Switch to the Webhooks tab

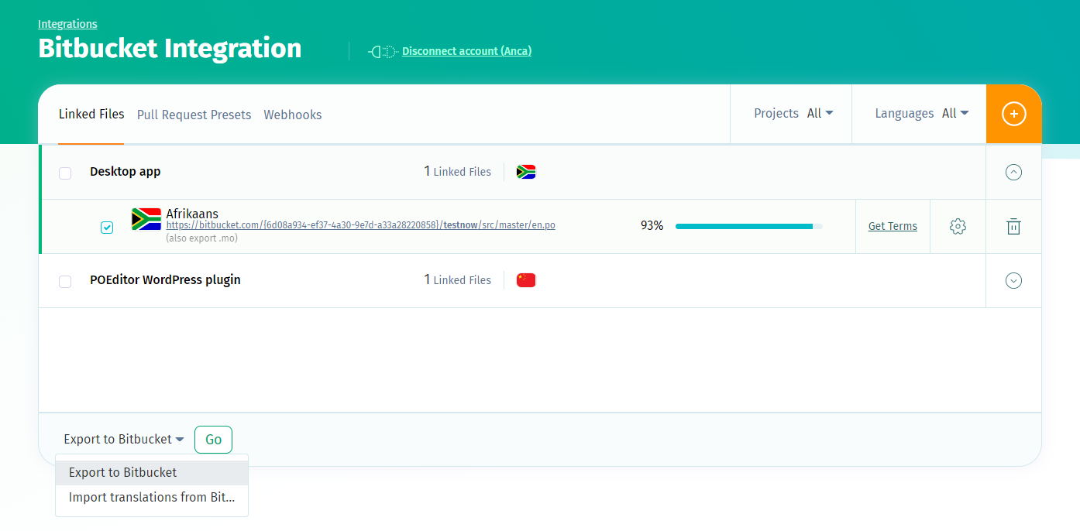[292, 115]
